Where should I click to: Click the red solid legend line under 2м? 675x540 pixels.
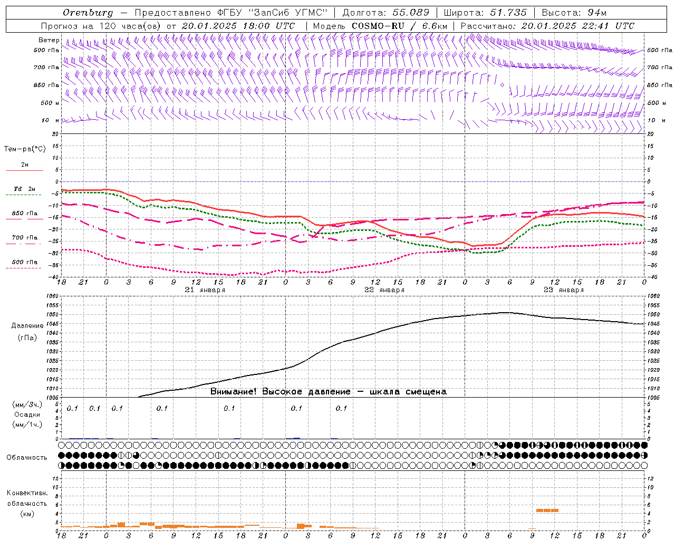[24, 170]
